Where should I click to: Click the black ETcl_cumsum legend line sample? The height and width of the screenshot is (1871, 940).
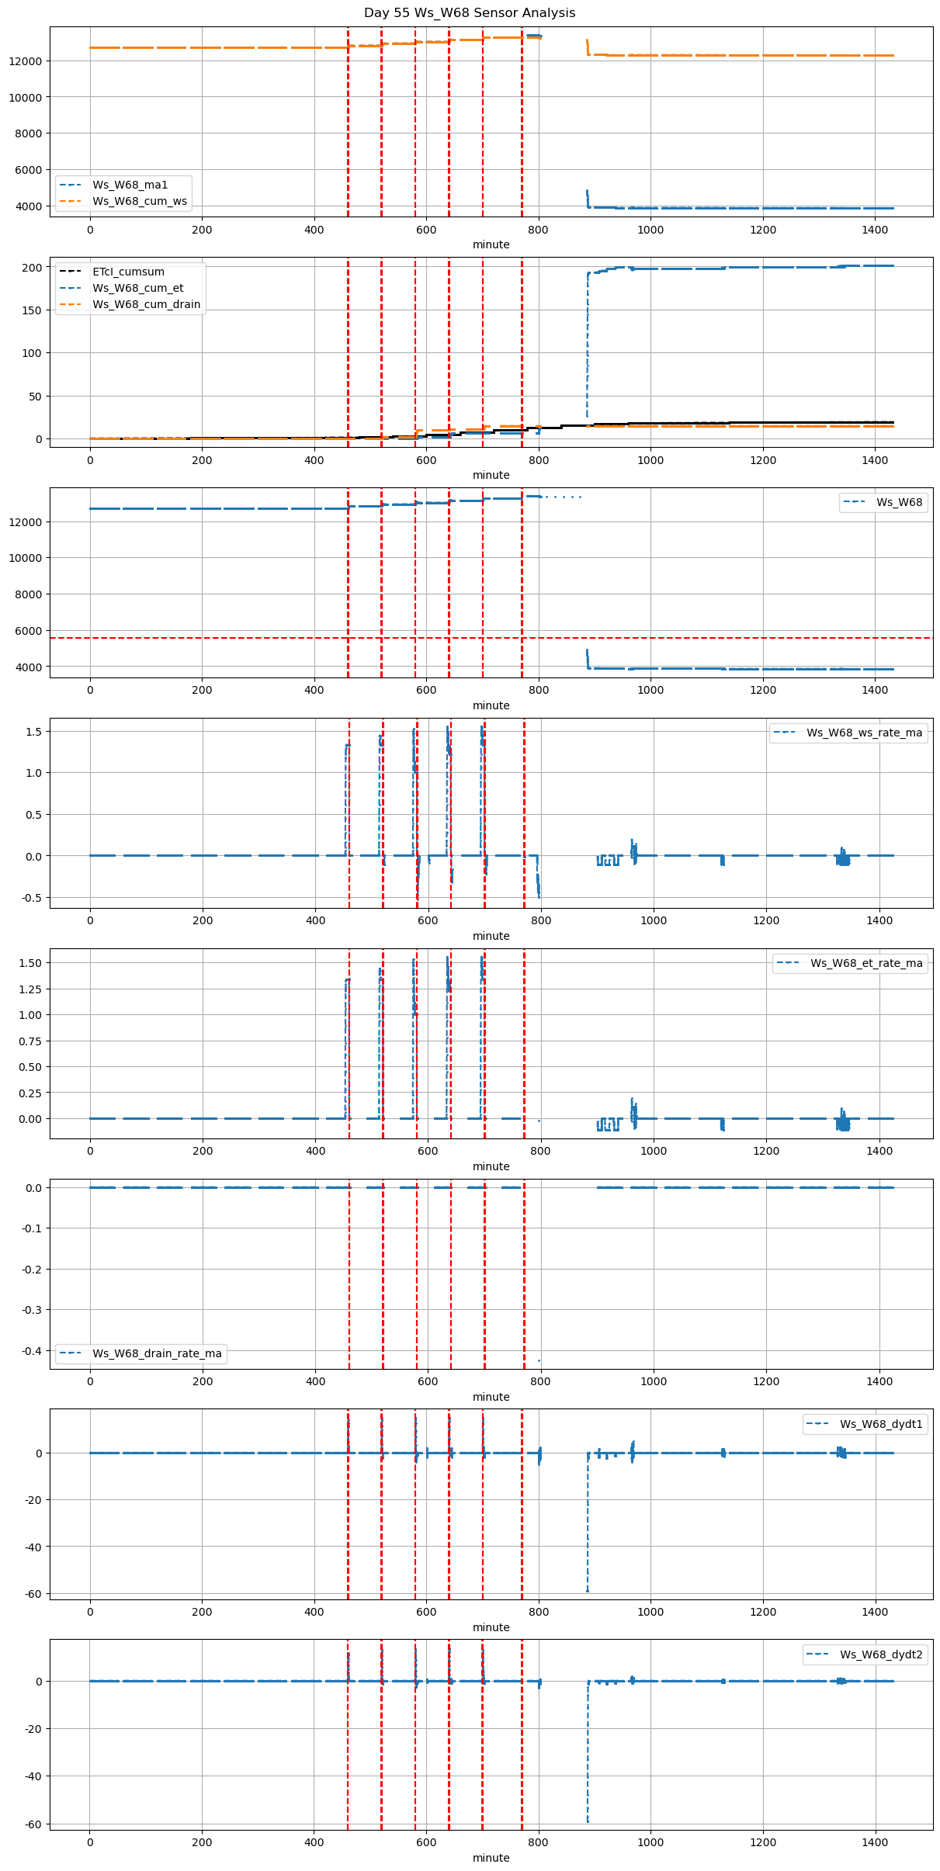(x=71, y=272)
